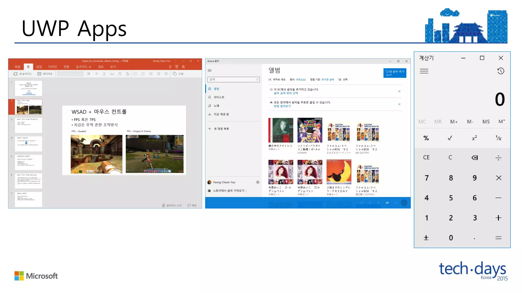Click the 도형 shapes button in PowerPoint

tap(178, 74)
